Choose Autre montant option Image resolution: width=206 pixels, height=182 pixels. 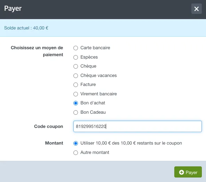click(x=76, y=153)
